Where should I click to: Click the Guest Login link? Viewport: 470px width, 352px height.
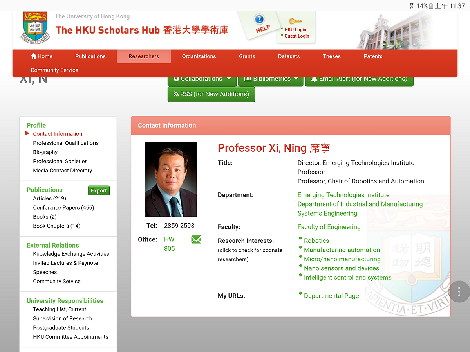coord(297,36)
